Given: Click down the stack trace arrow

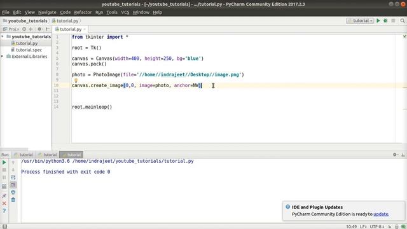Looking at the screenshot, I should pyautogui.click(x=13, y=170).
